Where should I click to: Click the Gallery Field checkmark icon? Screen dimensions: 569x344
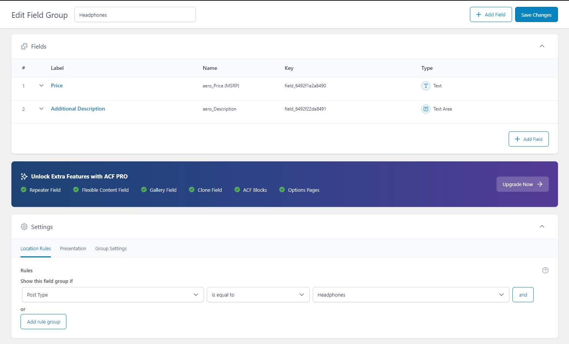(144, 189)
